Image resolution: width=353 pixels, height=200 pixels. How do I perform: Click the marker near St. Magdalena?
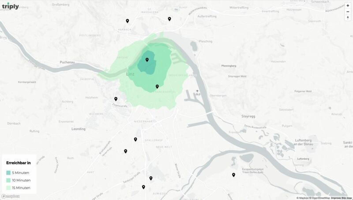click(x=169, y=18)
